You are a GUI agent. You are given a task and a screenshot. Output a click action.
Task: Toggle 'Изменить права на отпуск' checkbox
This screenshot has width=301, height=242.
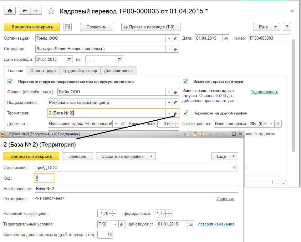pyautogui.click(x=185, y=82)
